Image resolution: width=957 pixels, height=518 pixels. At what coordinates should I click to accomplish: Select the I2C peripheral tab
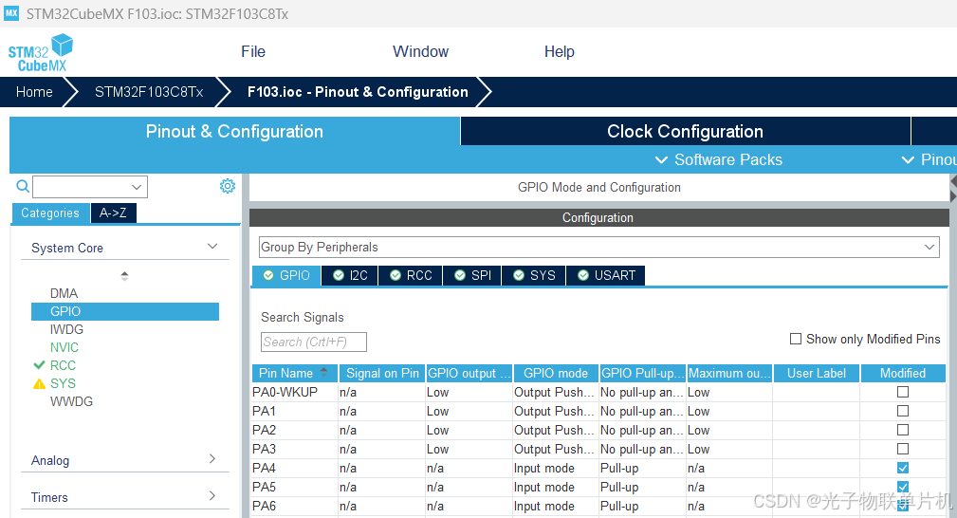[350, 275]
